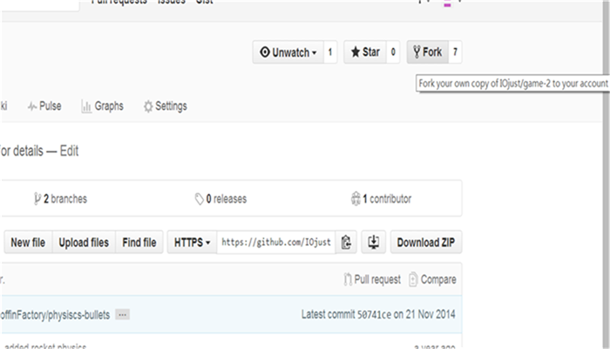Create a New file
This screenshot has height=349, width=610.
[x=28, y=243]
